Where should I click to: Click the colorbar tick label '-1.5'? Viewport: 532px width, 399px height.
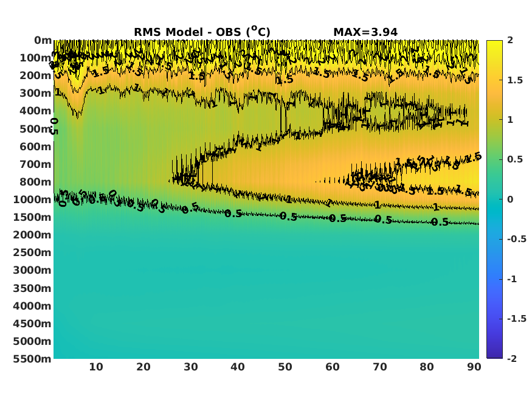tap(517, 319)
